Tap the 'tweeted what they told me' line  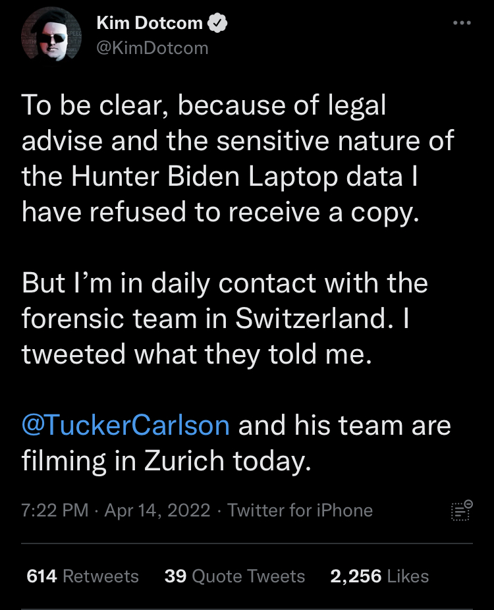click(x=197, y=354)
